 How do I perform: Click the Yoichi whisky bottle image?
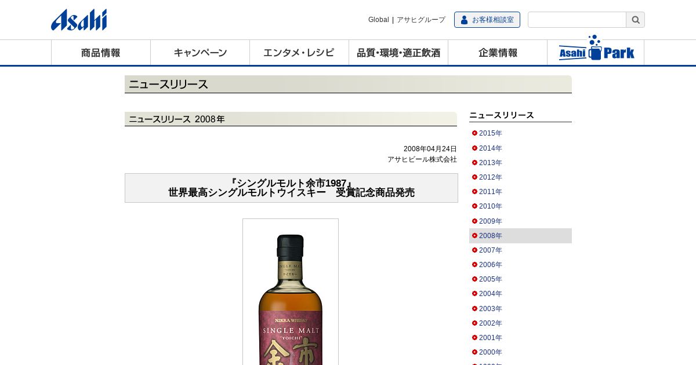coord(291,292)
